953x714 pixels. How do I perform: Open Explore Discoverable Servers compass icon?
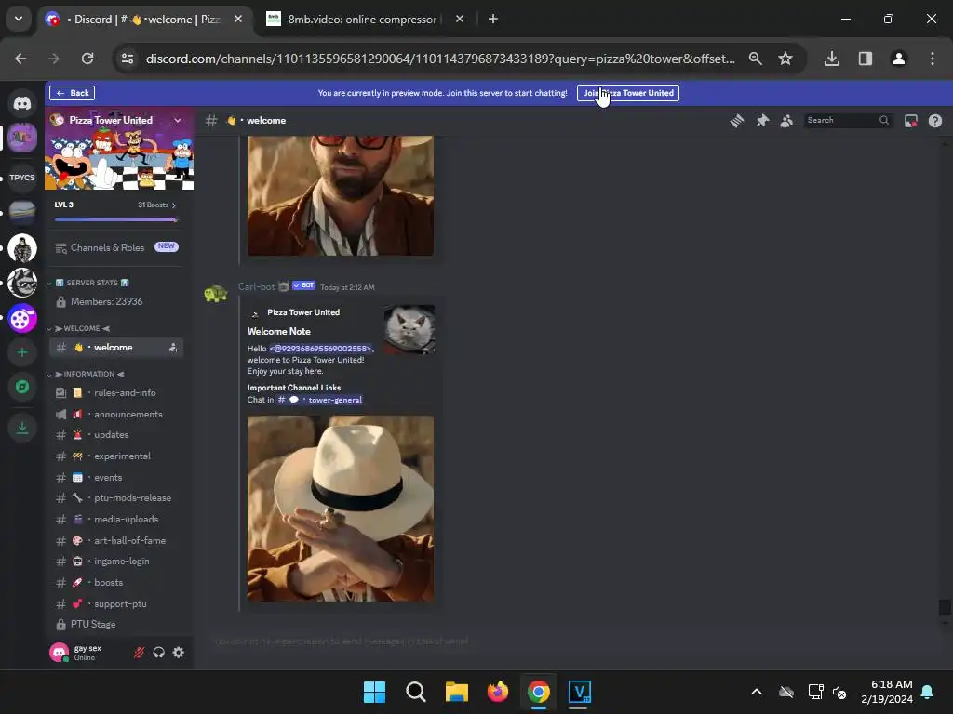(x=22, y=387)
